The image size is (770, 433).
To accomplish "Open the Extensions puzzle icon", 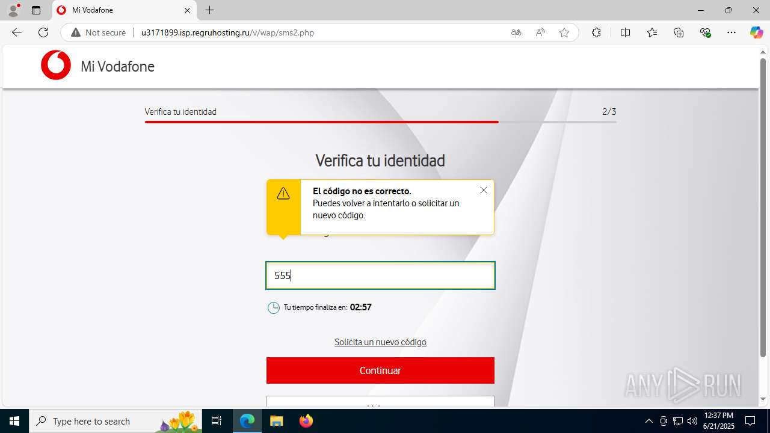I will tap(596, 32).
